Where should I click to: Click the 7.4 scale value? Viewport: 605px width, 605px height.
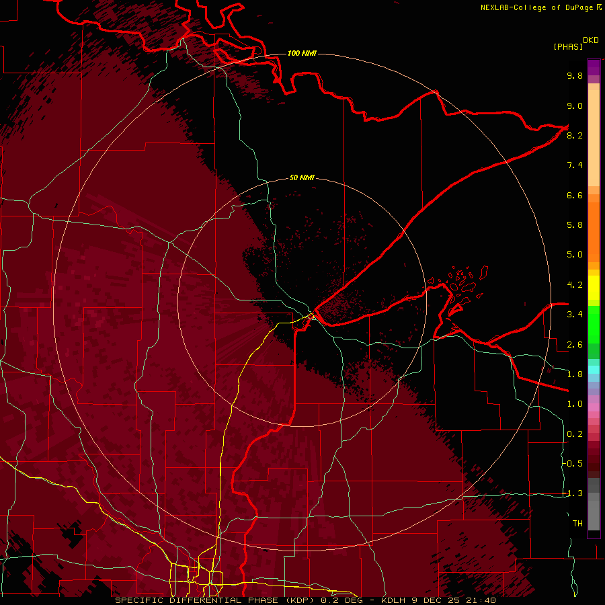point(575,165)
